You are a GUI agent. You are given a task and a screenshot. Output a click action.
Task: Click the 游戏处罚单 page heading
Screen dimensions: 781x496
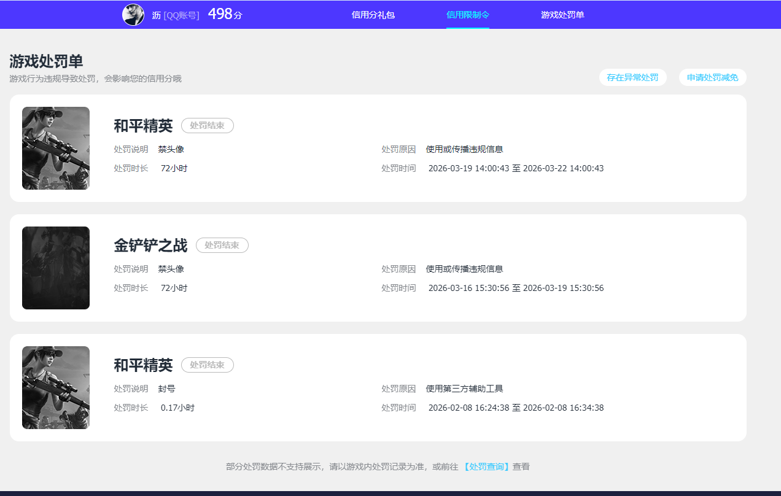(46, 61)
